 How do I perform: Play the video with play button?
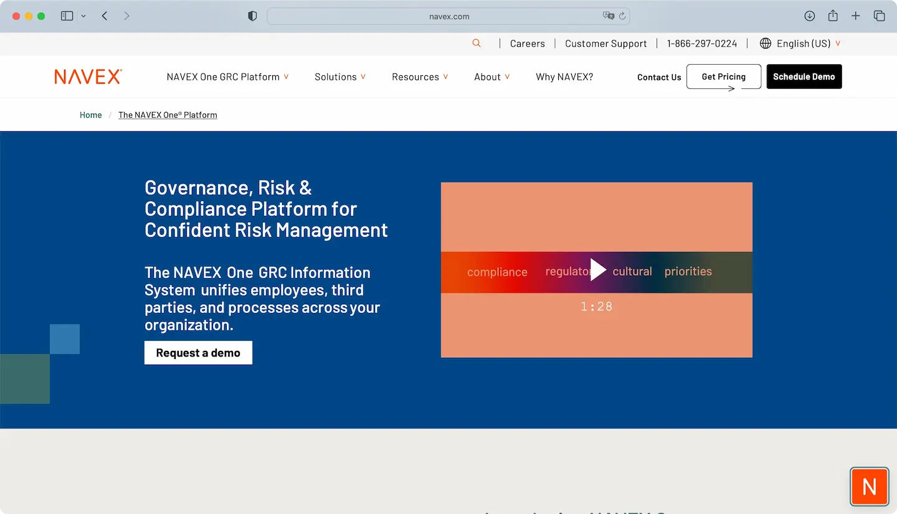597,270
